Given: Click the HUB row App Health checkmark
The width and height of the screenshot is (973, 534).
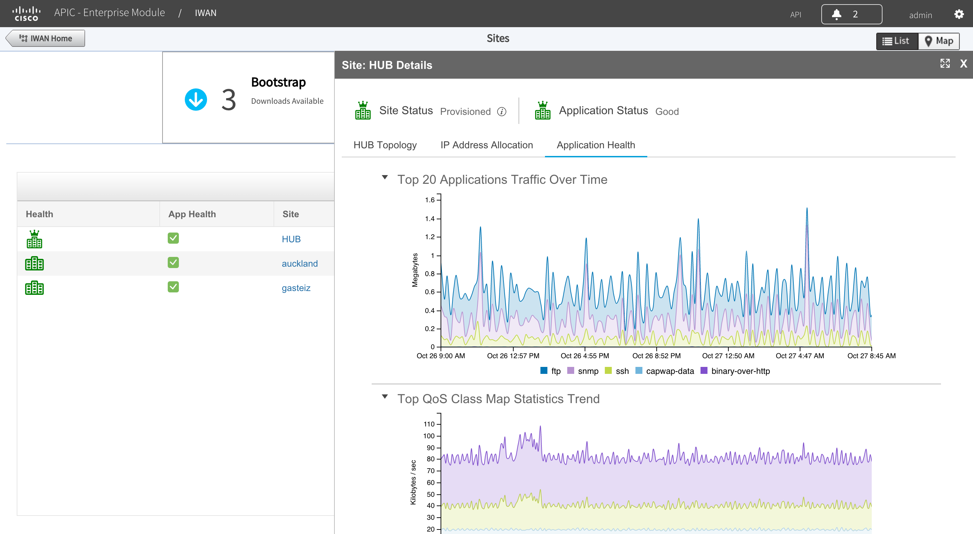Looking at the screenshot, I should pyautogui.click(x=173, y=238).
